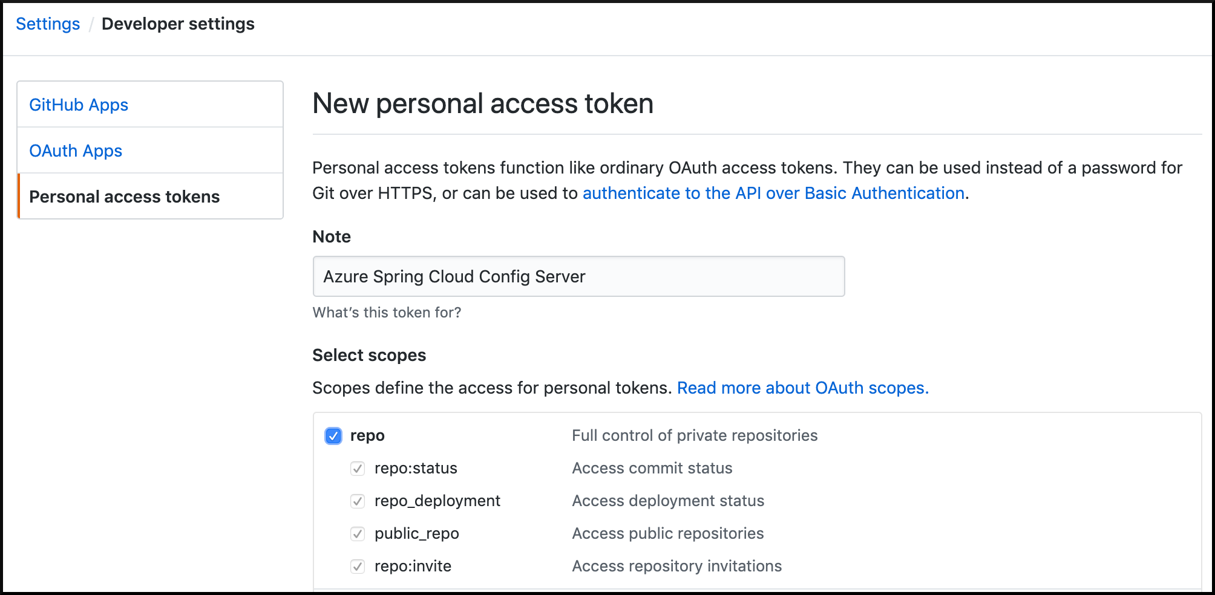Open the Read more about OAuth scopes link

click(804, 388)
